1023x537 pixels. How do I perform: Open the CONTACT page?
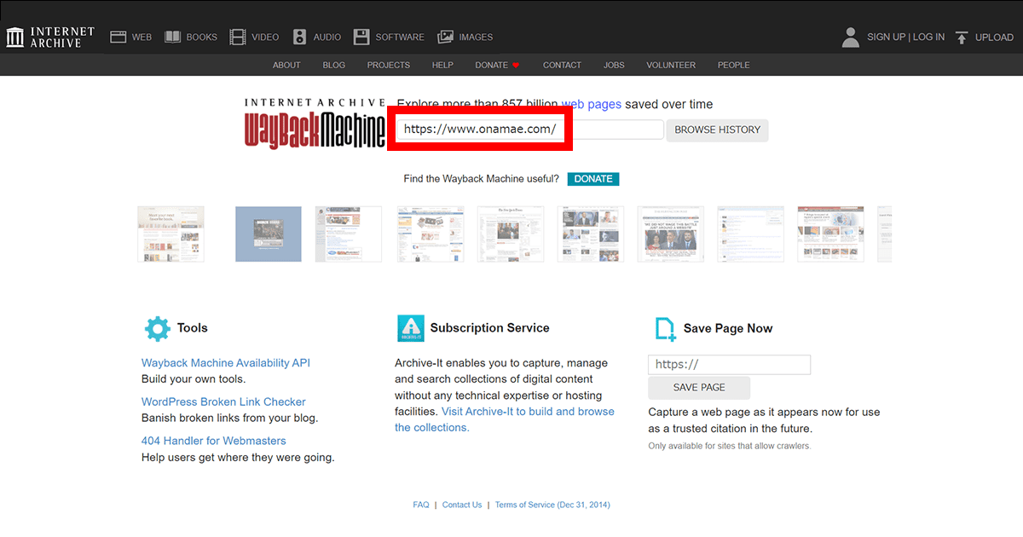coord(562,65)
